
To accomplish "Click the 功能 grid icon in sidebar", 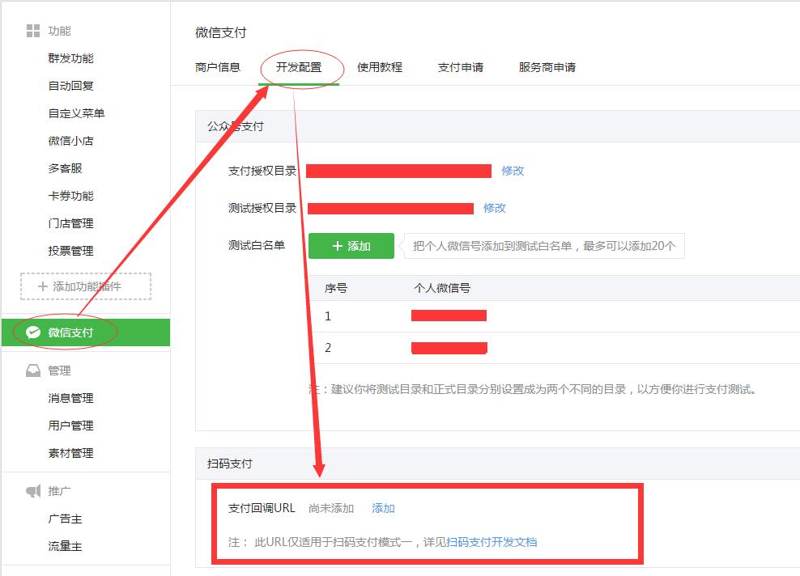I will (x=33, y=31).
